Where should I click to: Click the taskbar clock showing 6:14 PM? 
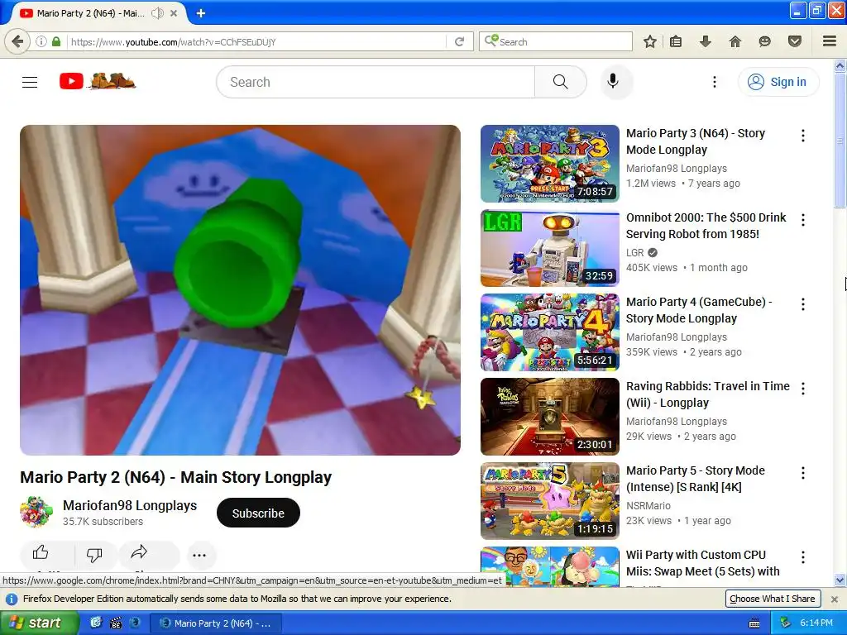816,623
